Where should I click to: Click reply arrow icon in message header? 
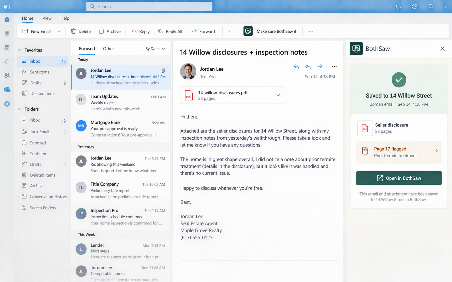coord(296,67)
